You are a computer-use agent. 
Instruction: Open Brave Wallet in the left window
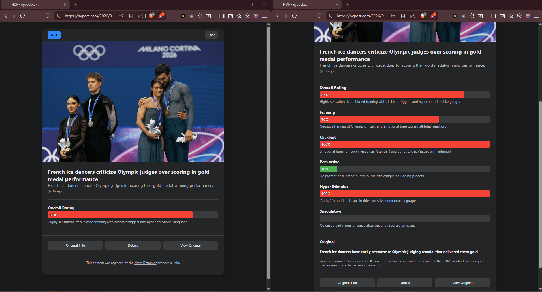[x=231, y=16]
